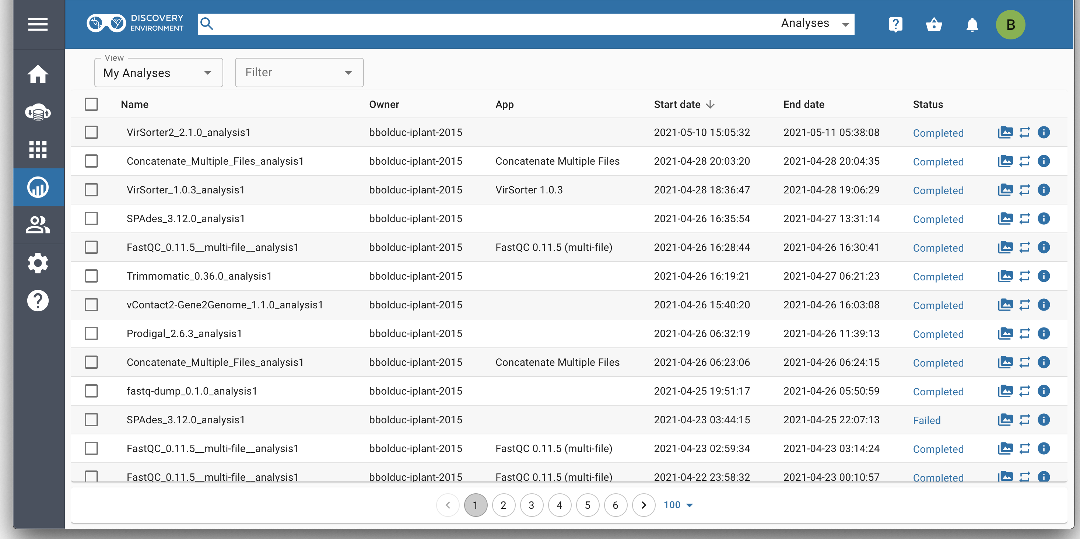This screenshot has height=539, width=1080.
Task: Go to Home via sidebar icon
Action: point(38,74)
